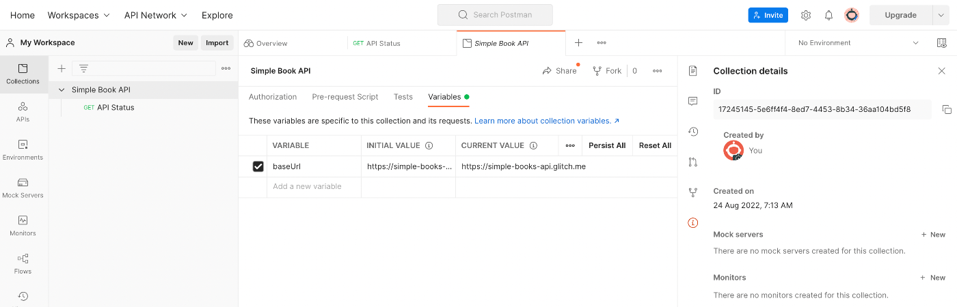Select the GET API Status request in tree
The height and width of the screenshot is (307, 957).
pyautogui.click(x=109, y=107)
